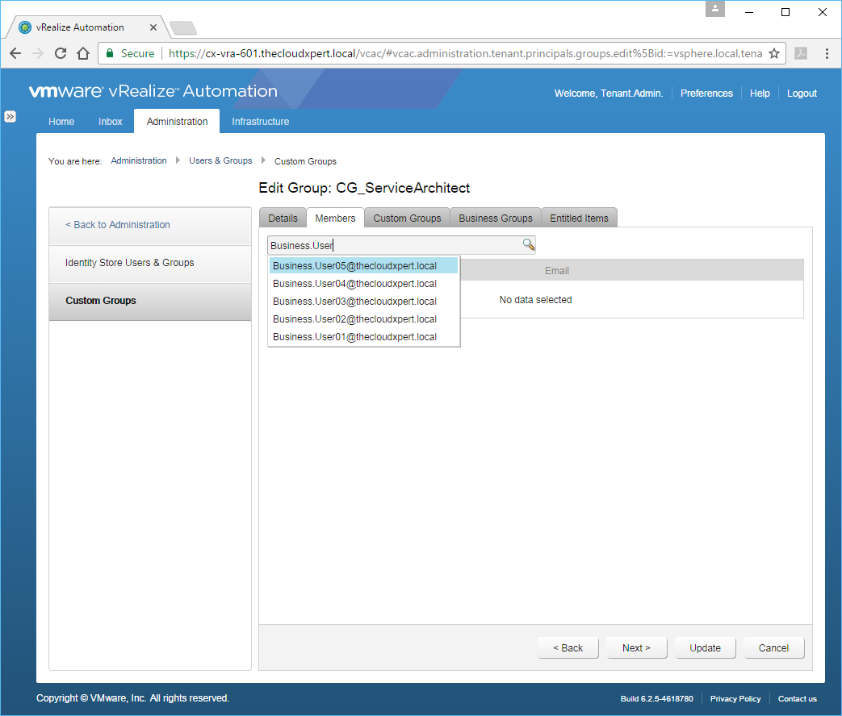
Task: Open the Infrastructure main tab
Action: pos(260,122)
